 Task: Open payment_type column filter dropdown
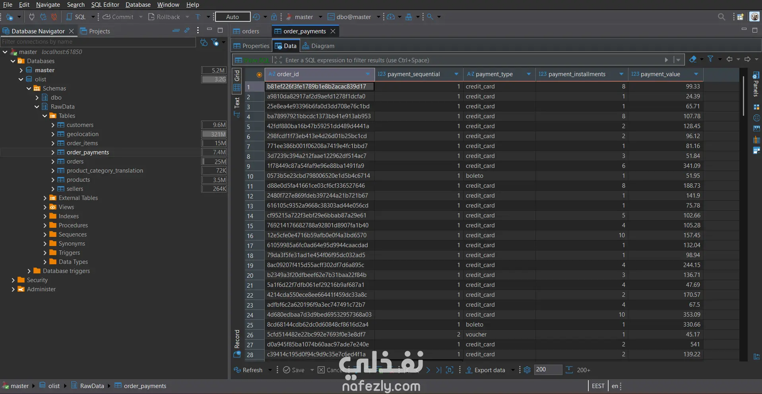(529, 74)
